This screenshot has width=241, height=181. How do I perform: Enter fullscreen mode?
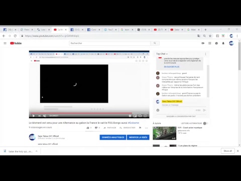pyautogui.click(x=145, y=116)
